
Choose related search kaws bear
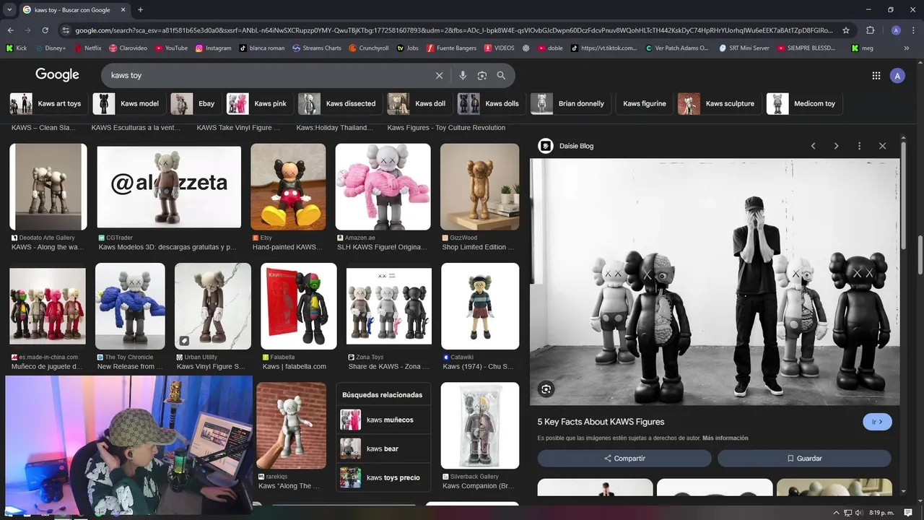[x=383, y=448]
